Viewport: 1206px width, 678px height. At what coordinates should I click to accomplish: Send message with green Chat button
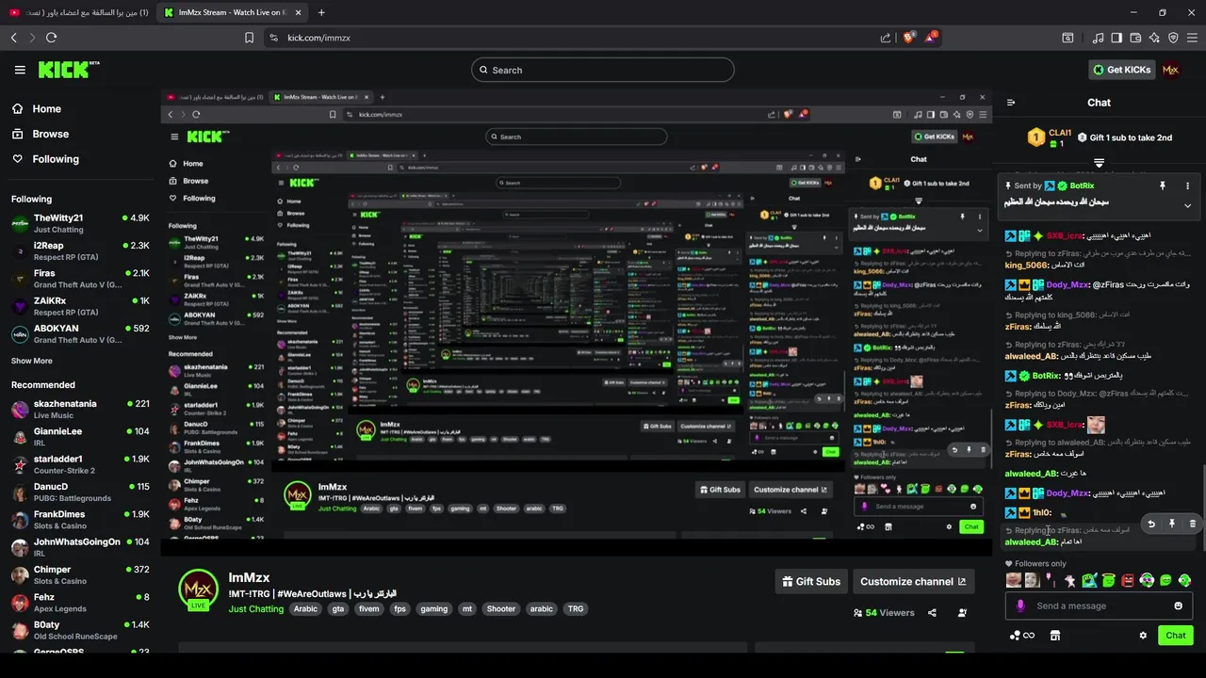point(1175,636)
